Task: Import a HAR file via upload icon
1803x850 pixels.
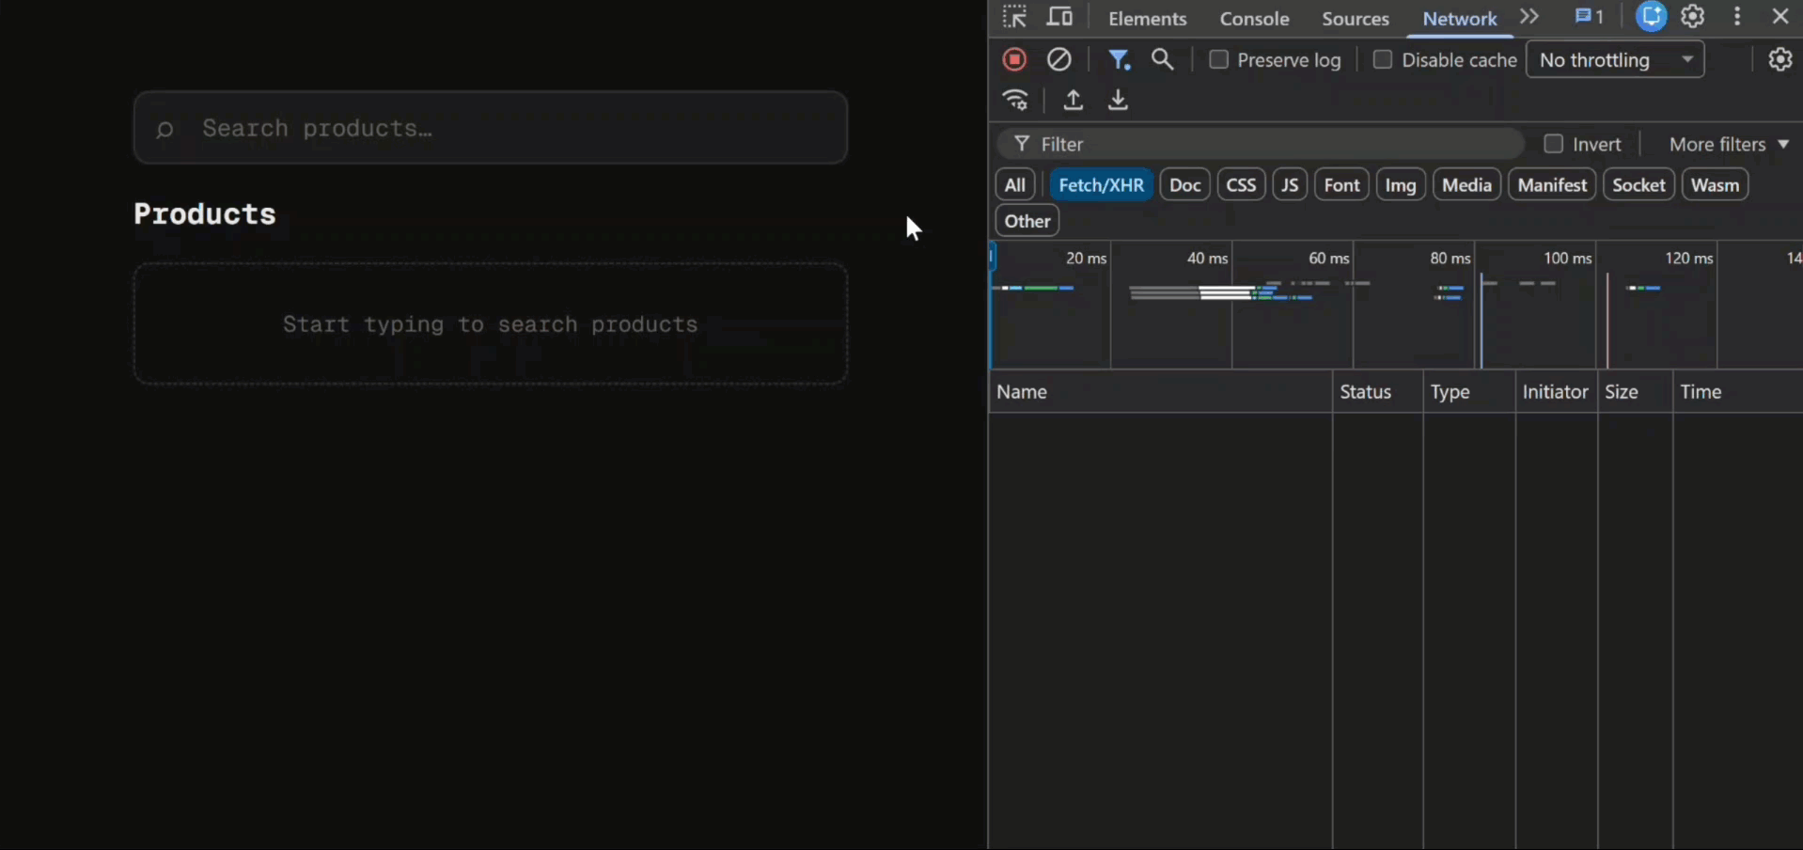Action: [1073, 101]
